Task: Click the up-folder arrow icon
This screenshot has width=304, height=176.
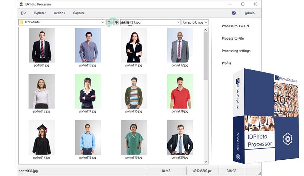Action: [109, 22]
